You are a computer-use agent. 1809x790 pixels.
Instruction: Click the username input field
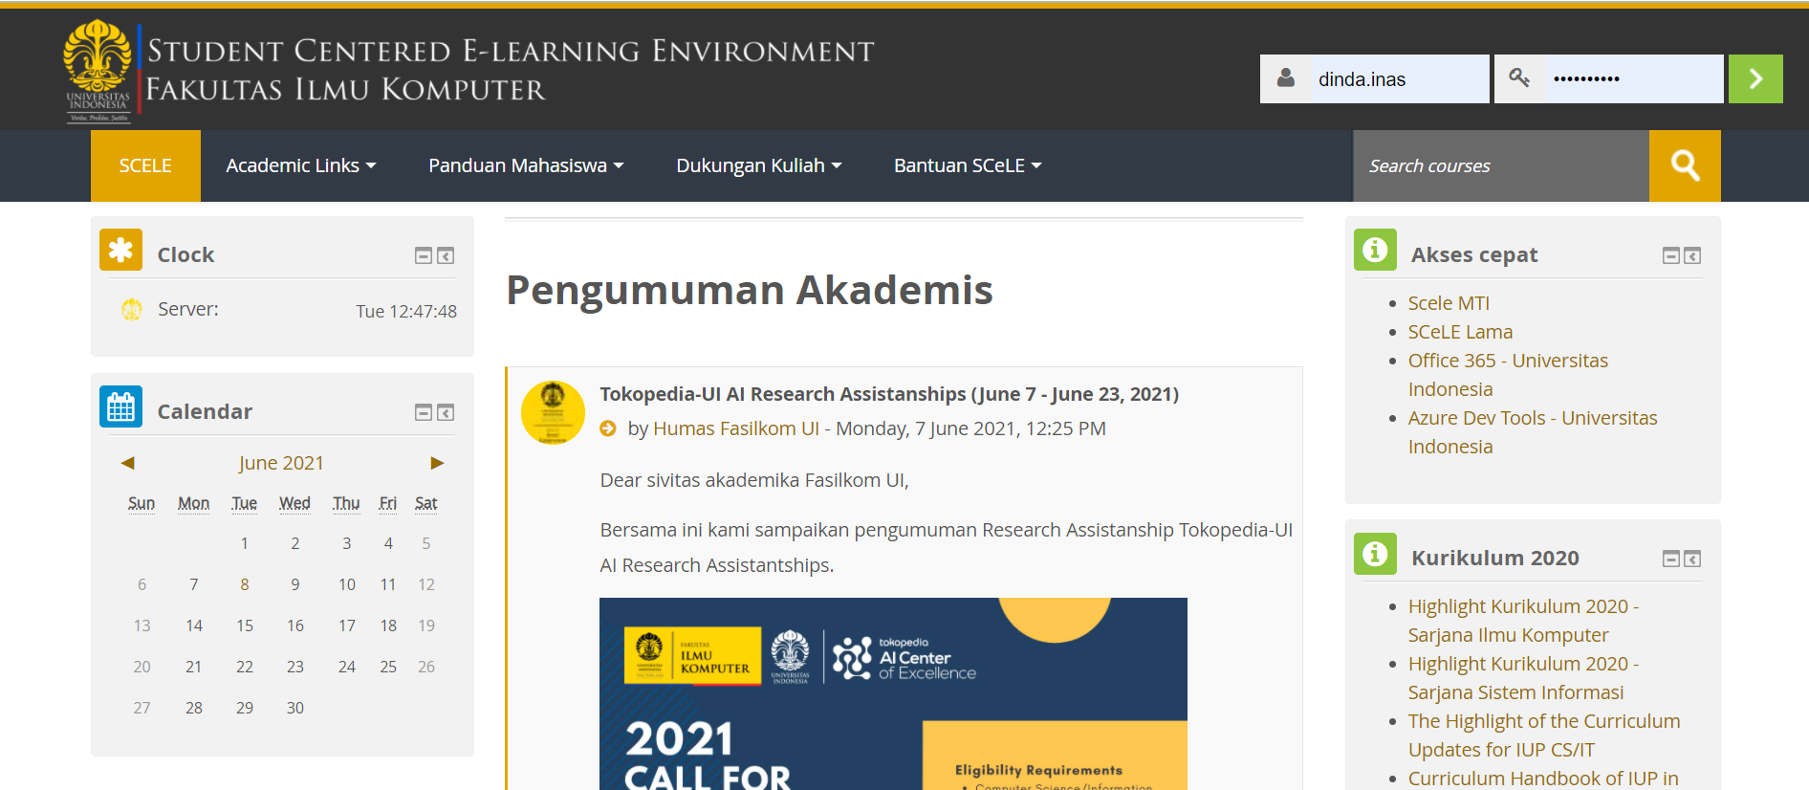(1399, 78)
